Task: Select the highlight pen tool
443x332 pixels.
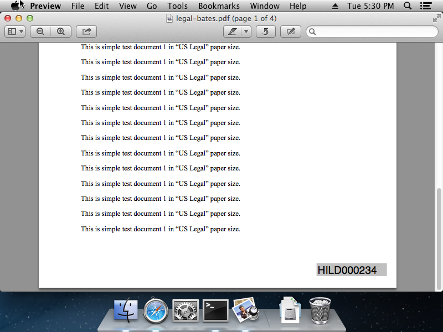Action: tap(232, 32)
